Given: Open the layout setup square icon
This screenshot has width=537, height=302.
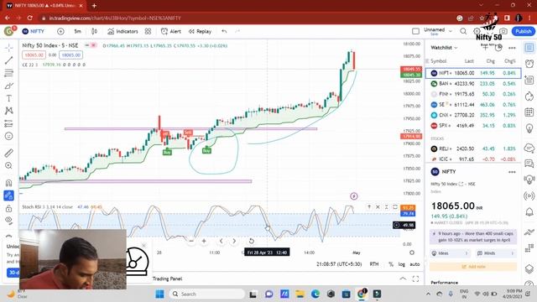Looking at the screenshot, I should tap(415, 31).
